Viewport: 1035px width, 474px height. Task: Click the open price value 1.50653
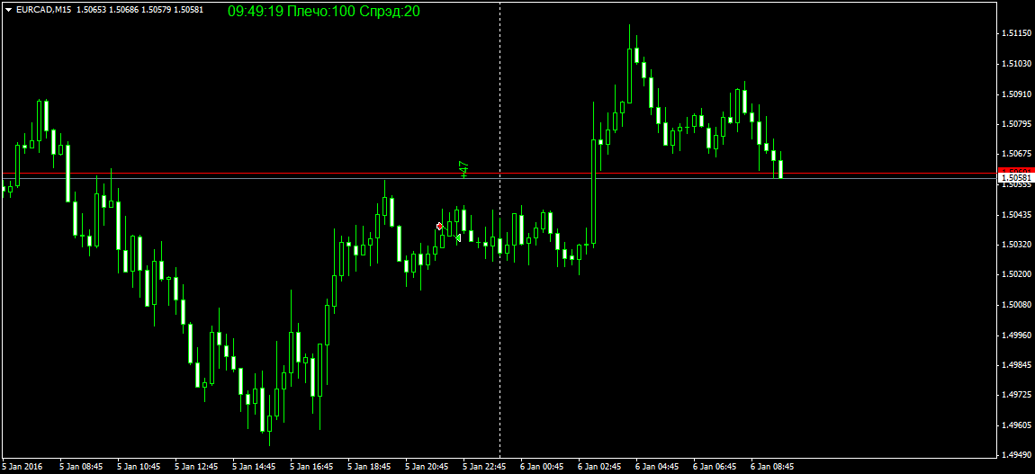(90, 10)
